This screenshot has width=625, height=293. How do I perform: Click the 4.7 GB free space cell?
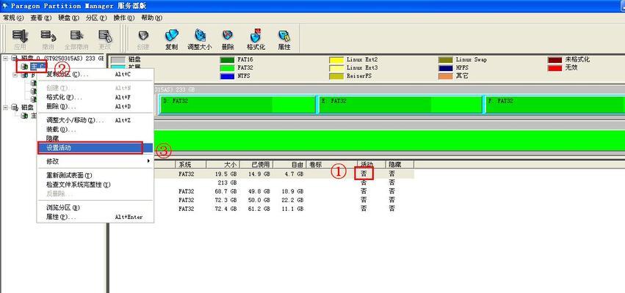[295, 174]
